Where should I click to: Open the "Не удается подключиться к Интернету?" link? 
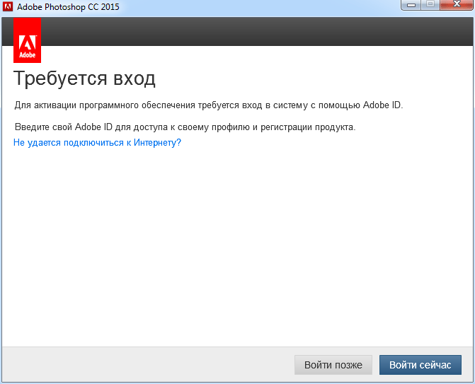tap(97, 143)
